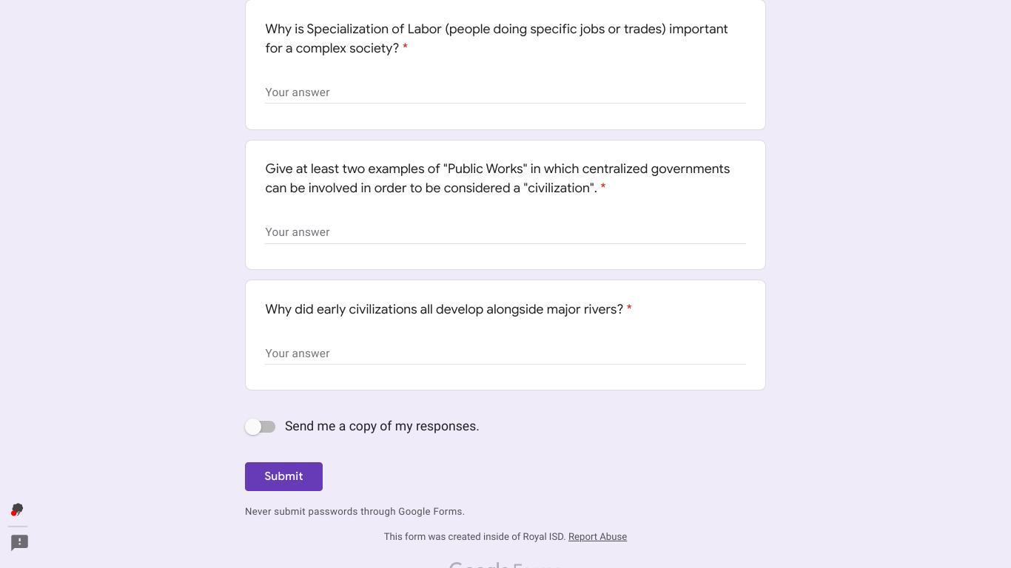Click the divider line between the left corner icons

pyautogui.click(x=19, y=527)
